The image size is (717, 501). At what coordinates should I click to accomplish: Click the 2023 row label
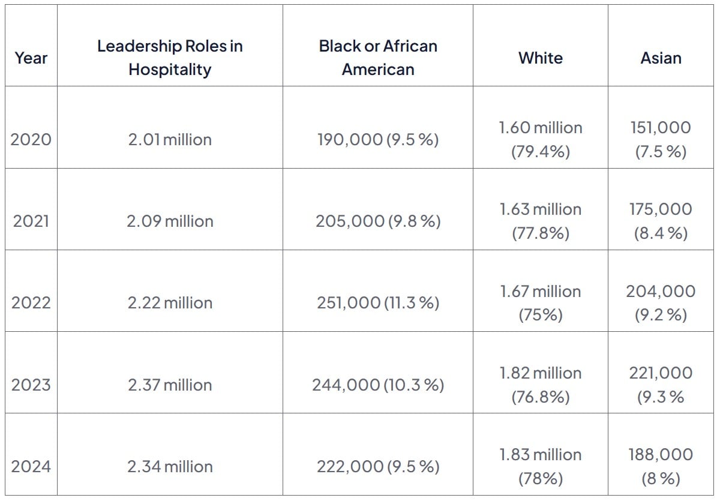tap(31, 385)
